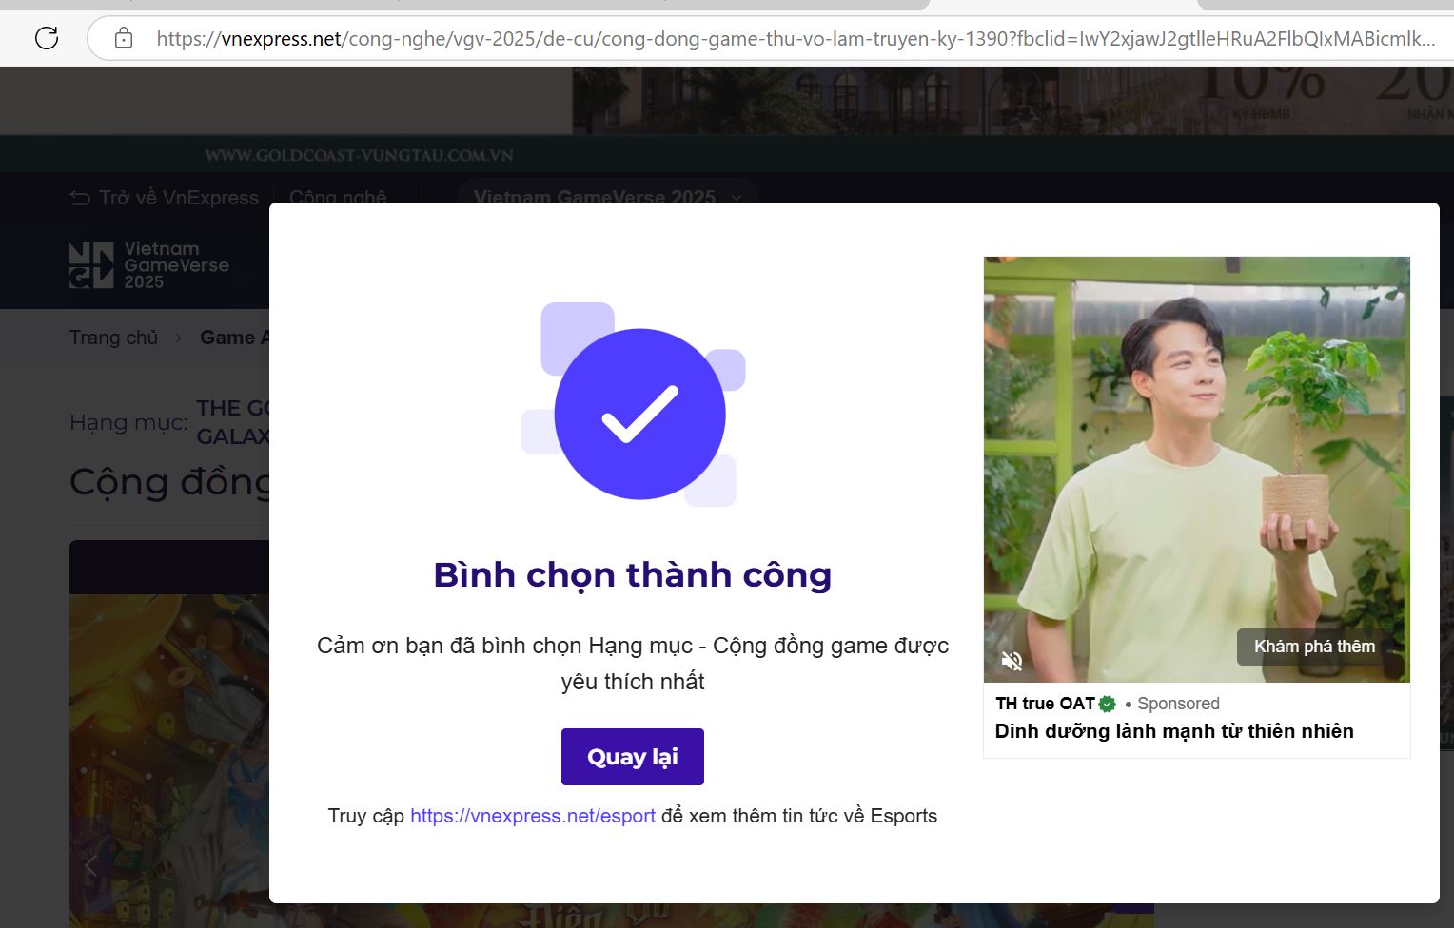Click the back-arrow icon beside Trở về VnExpress
The width and height of the screenshot is (1454, 928).
pos(80,198)
